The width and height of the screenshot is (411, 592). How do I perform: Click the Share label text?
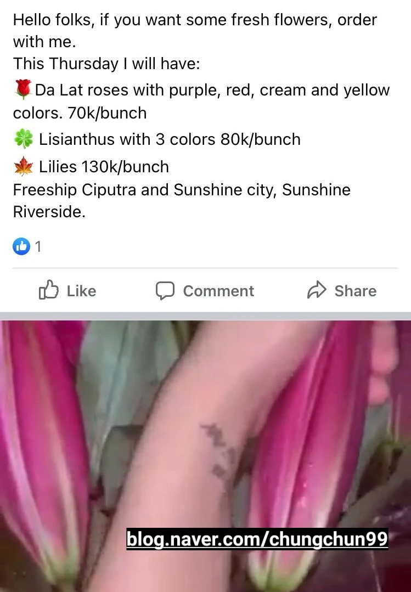pos(356,291)
